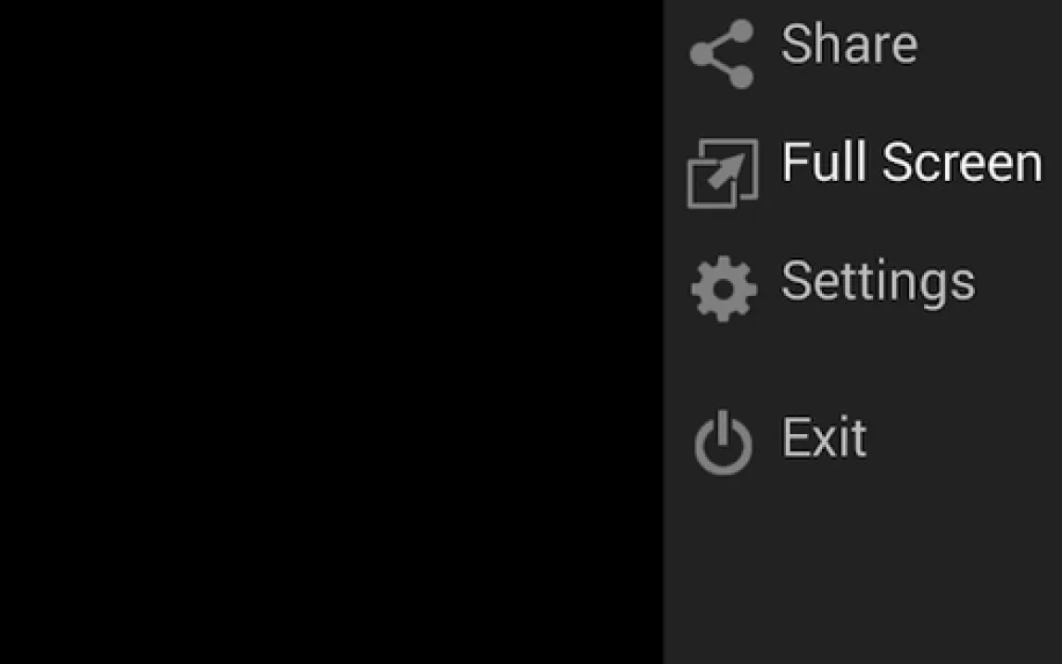Tap the word Share in the menu

[x=850, y=44]
